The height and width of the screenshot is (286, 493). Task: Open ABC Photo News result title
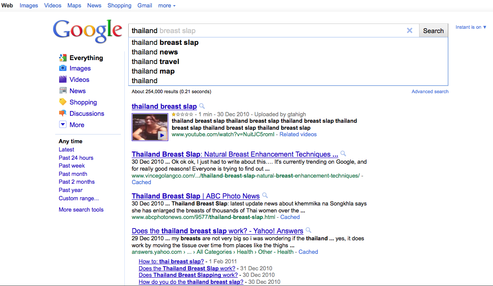(196, 196)
